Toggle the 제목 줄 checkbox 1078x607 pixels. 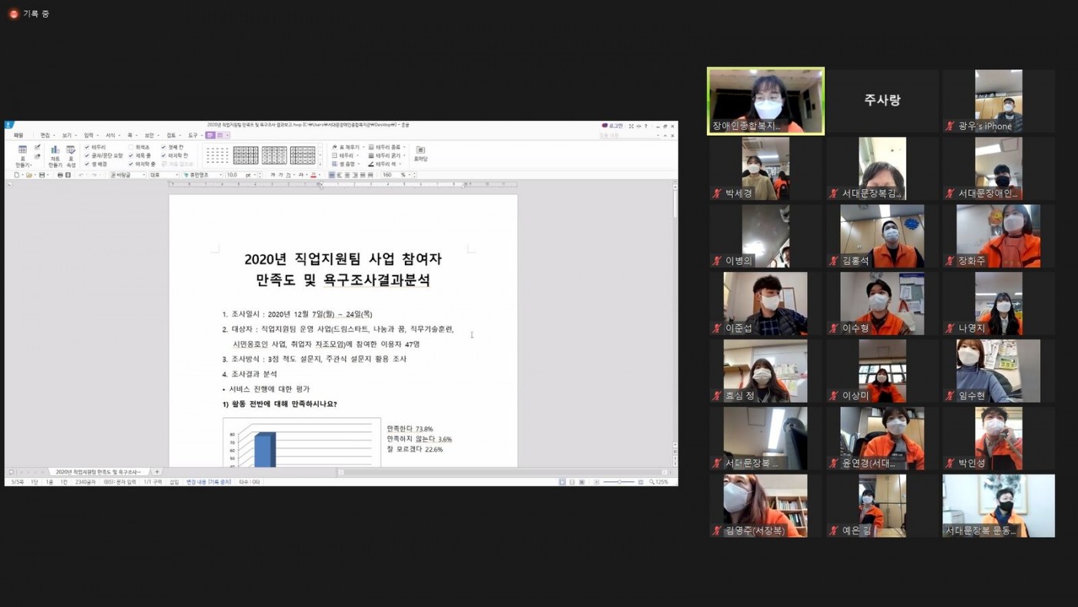coord(140,156)
